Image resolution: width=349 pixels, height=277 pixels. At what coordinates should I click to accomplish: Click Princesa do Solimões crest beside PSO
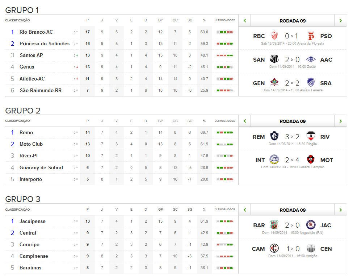coord(311,36)
